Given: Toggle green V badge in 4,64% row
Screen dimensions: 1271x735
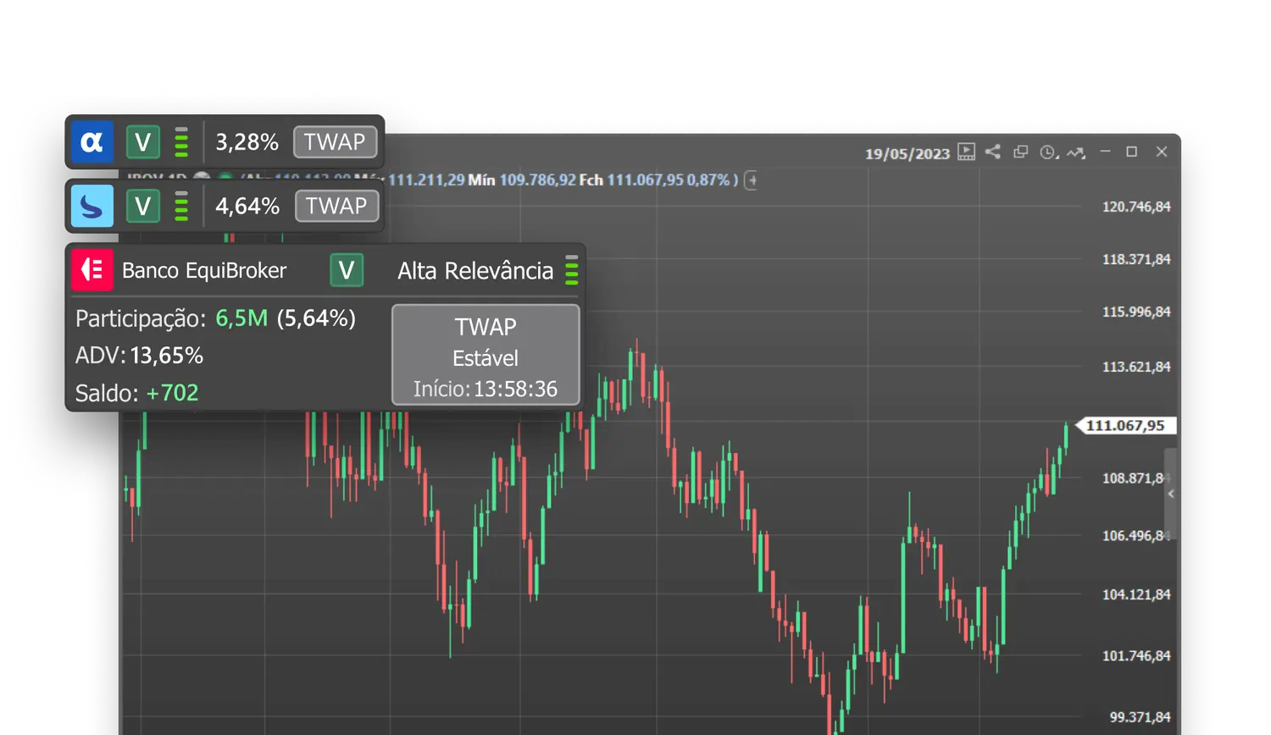Looking at the screenshot, I should [x=143, y=207].
